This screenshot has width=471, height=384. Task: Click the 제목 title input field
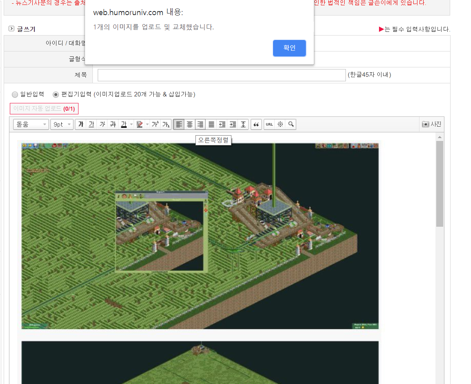[222, 75]
